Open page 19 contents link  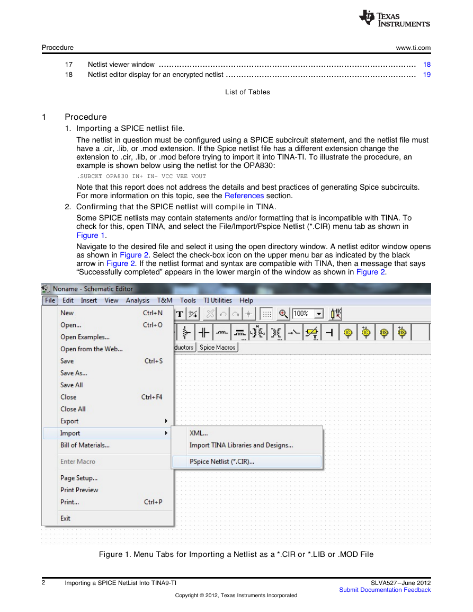point(427,75)
